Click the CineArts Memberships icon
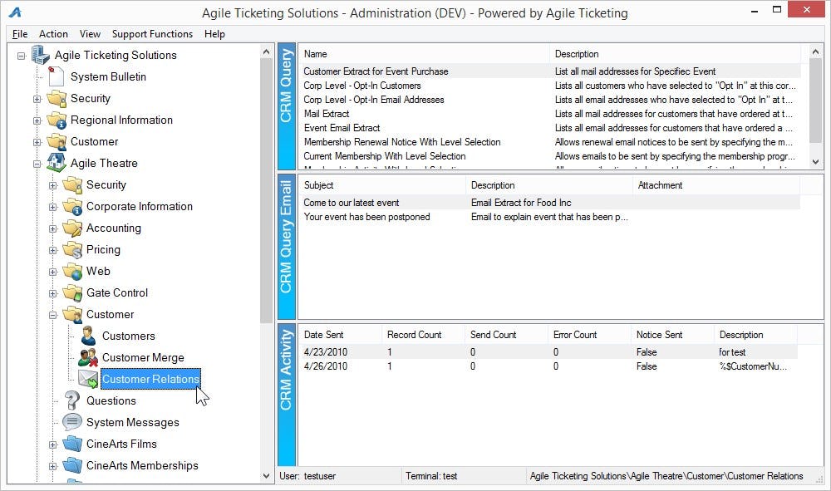The width and height of the screenshot is (831, 491). point(71,465)
